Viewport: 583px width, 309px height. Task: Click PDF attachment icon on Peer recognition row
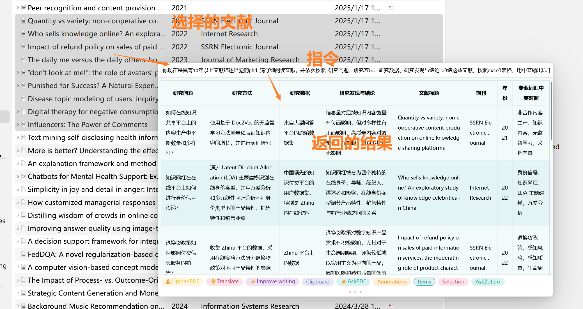[x=391, y=8]
